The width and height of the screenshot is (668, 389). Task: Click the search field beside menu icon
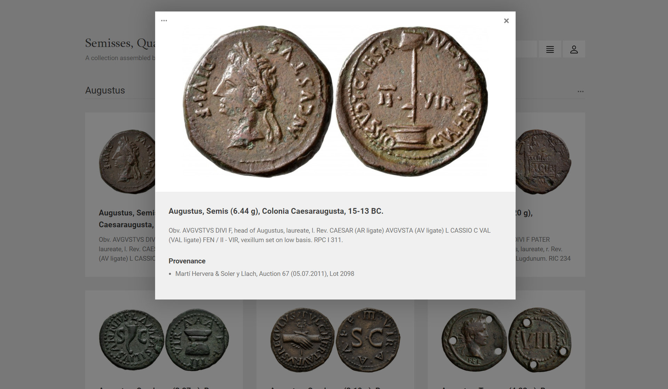pos(526,49)
